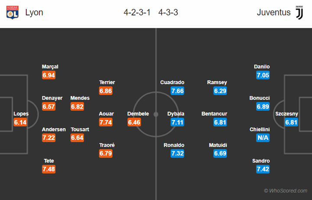Select player name Marçal

(x=50, y=67)
